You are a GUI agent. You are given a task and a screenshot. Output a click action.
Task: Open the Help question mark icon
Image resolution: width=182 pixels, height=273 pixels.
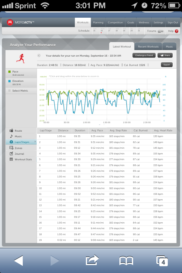point(177,31)
